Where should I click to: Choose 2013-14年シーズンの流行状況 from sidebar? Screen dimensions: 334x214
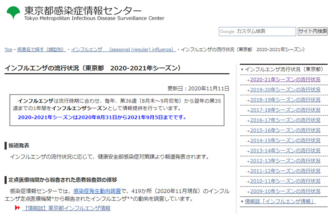point(285,151)
